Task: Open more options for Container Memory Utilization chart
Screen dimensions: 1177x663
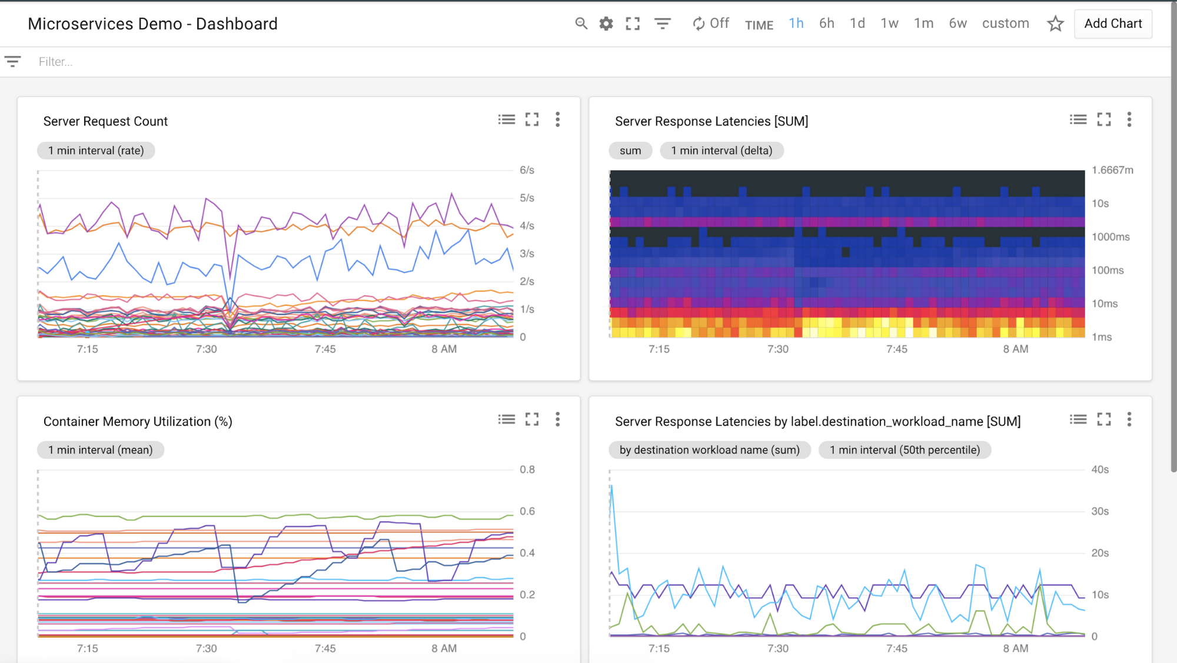Action: pyautogui.click(x=557, y=419)
